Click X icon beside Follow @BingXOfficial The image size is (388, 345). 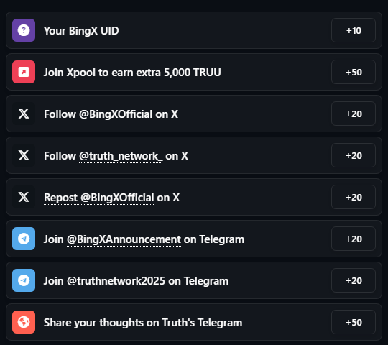[24, 114]
